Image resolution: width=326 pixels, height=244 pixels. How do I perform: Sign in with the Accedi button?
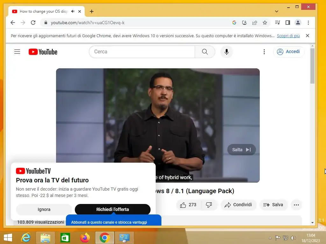pyautogui.click(x=289, y=52)
